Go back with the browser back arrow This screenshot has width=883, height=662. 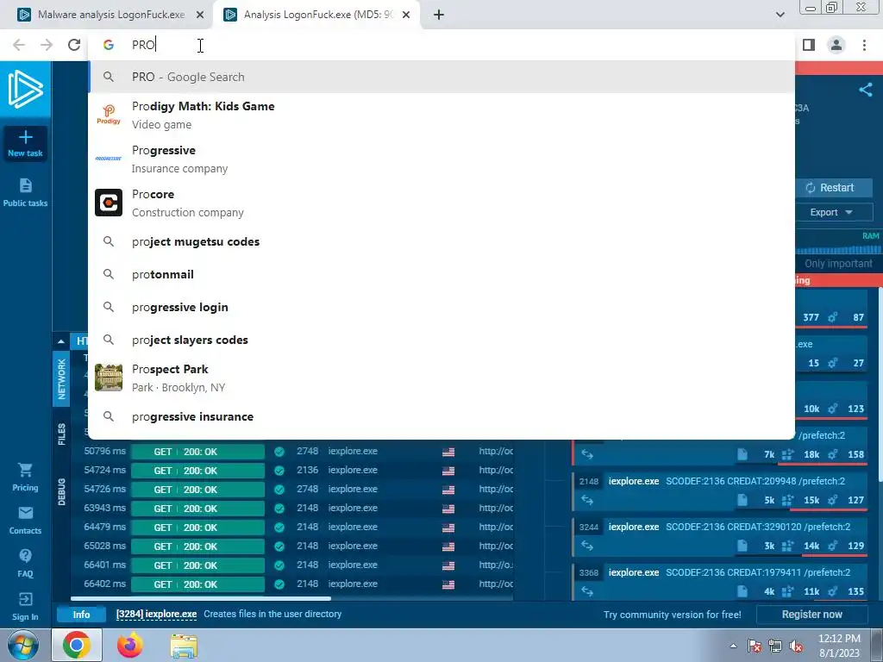tap(19, 45)
